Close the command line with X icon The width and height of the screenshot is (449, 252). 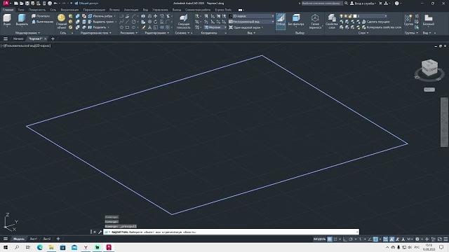click(x=95, y=232)
